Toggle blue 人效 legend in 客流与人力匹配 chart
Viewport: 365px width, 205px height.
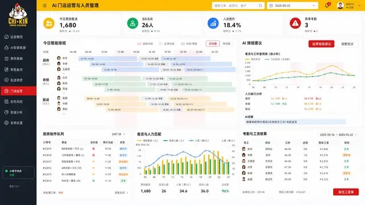[199, 141]
